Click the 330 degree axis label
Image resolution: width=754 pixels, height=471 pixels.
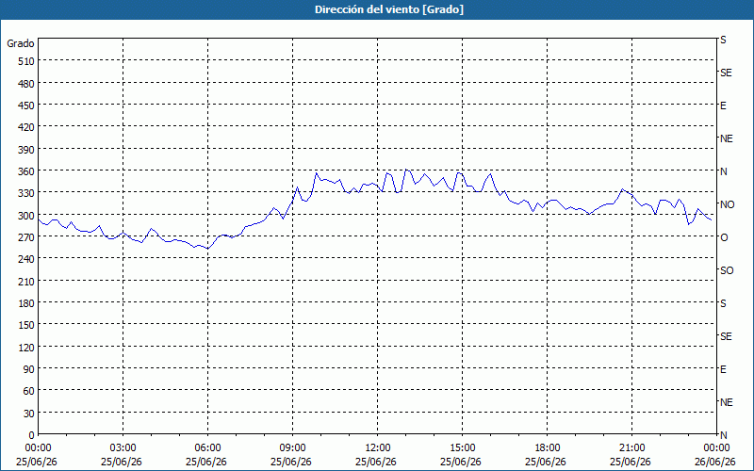[26, 193]
